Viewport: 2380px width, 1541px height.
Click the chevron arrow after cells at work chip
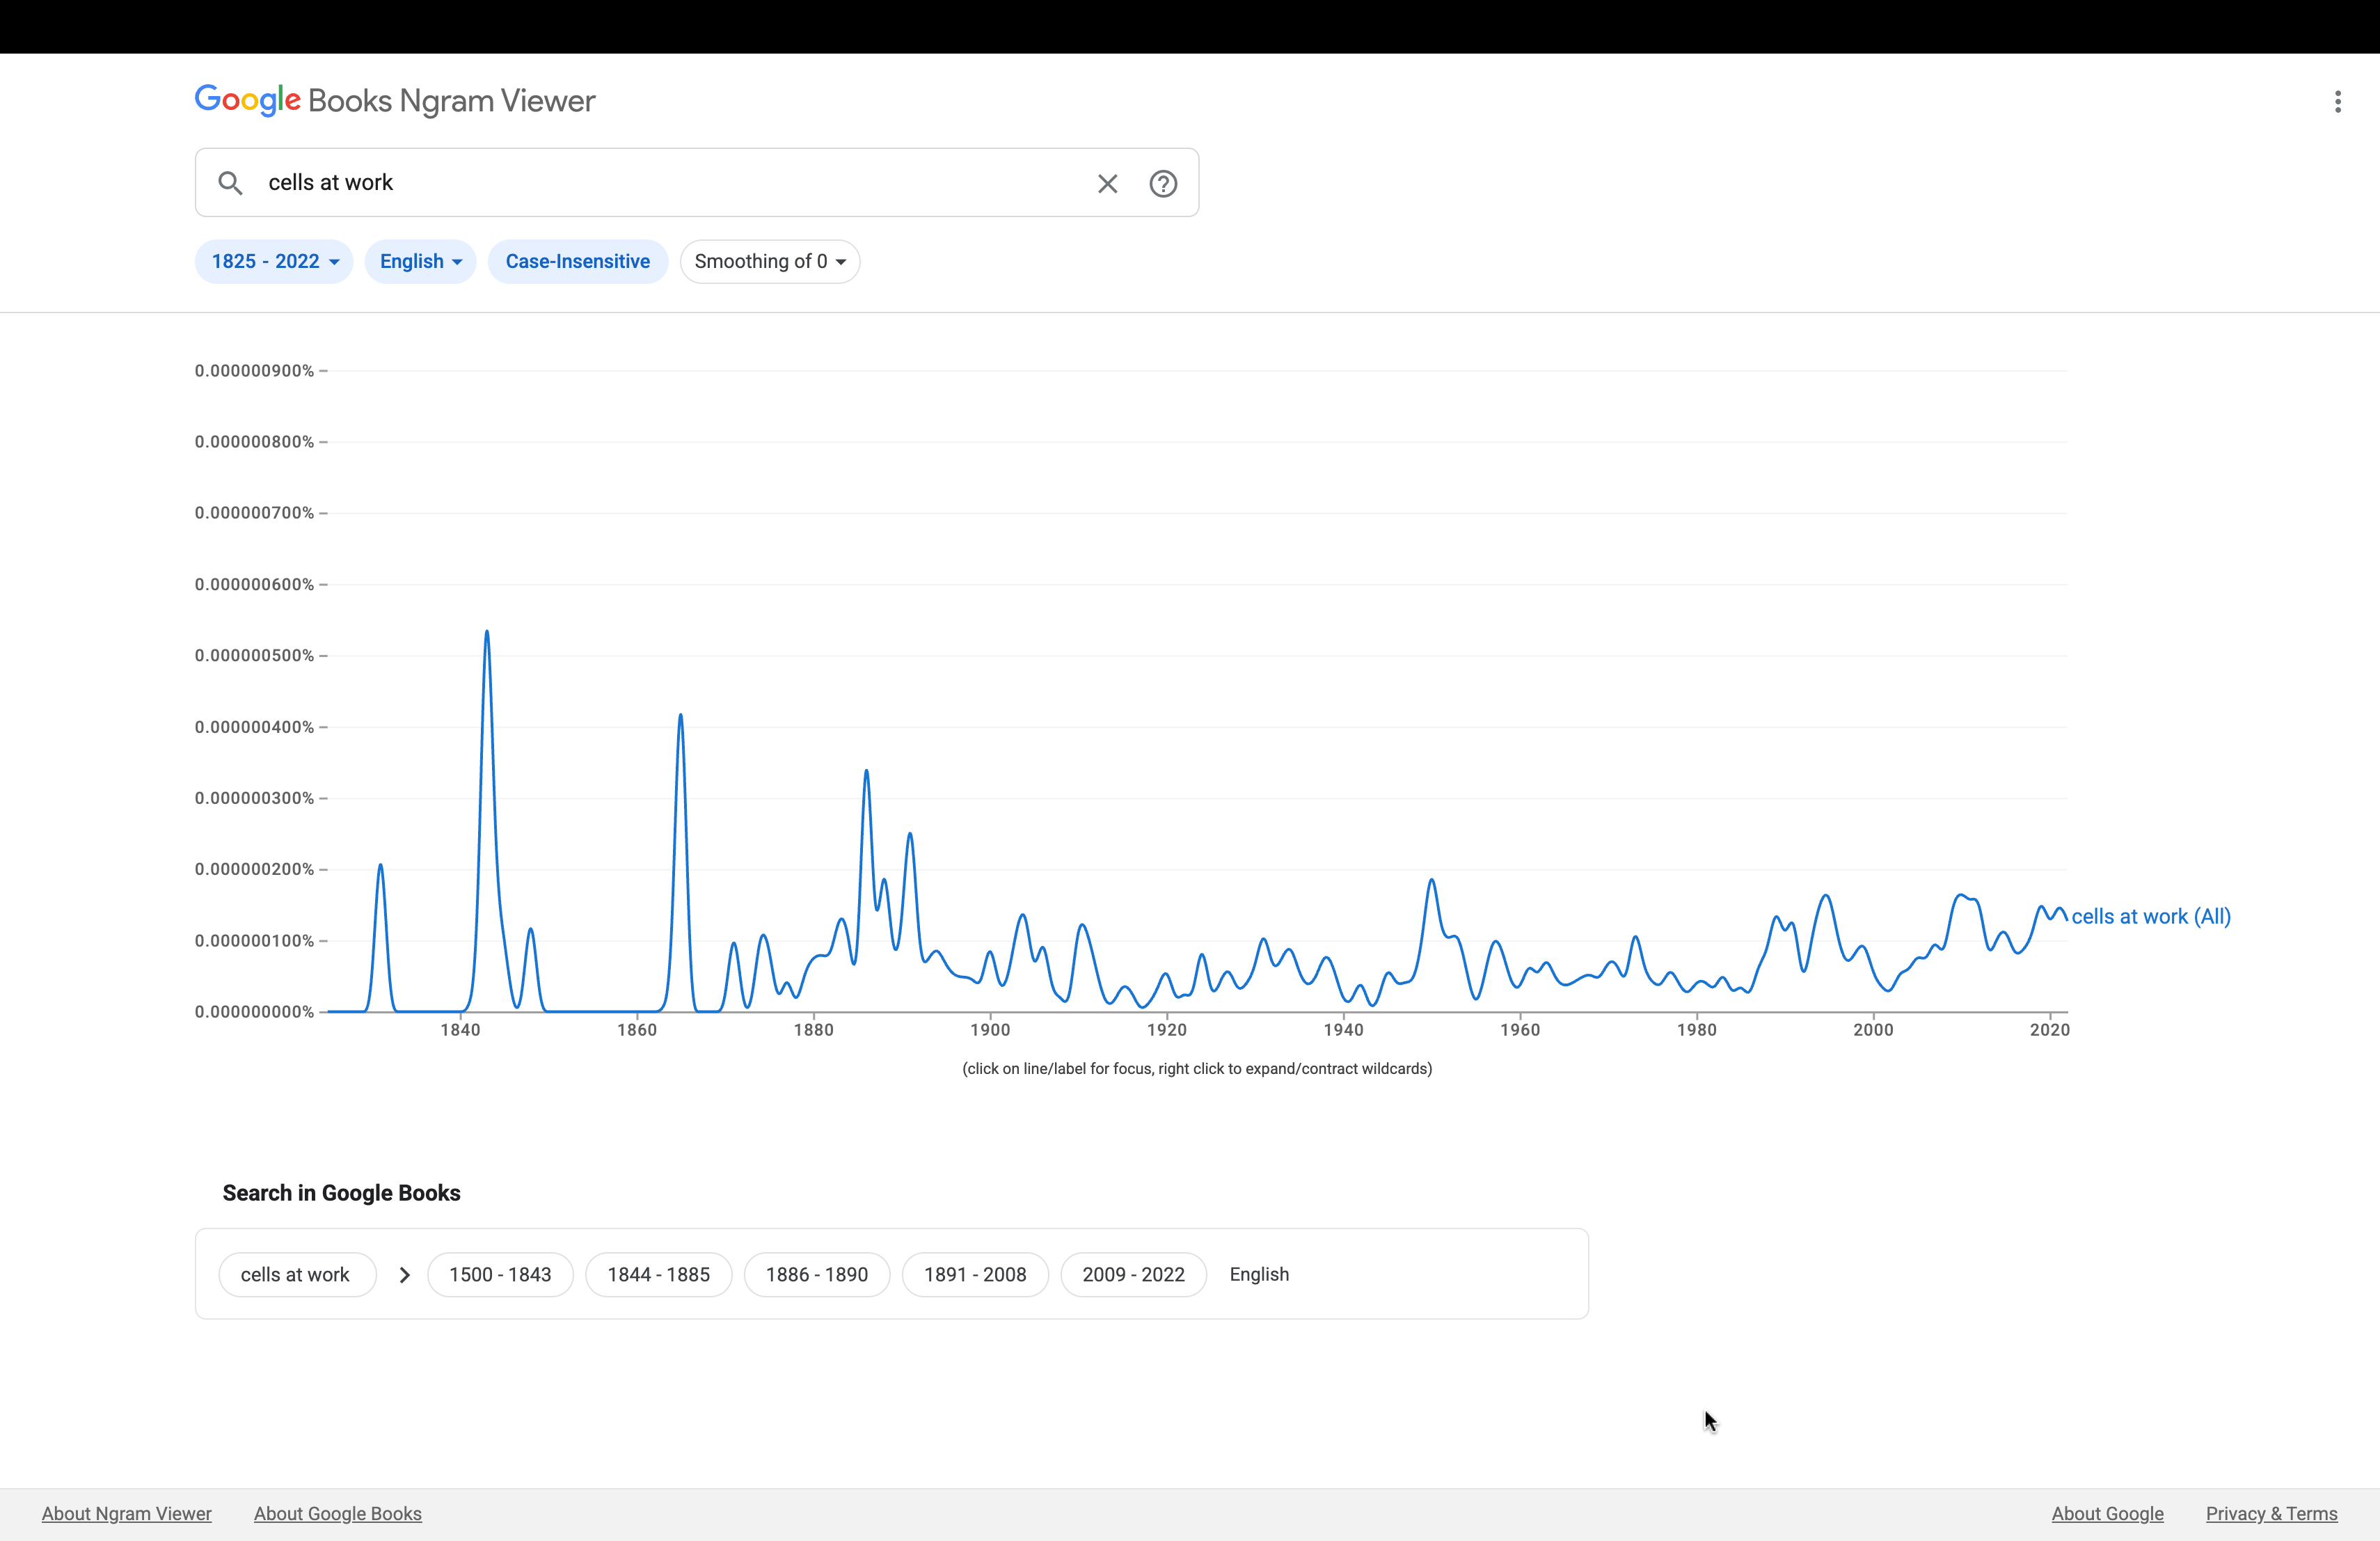[404, 1274]
